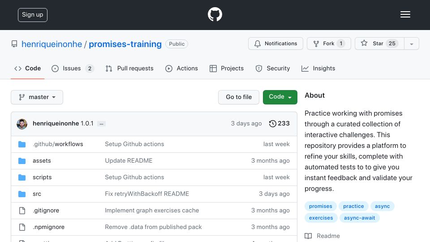Open the assets folder
This screenshot has height=242, width=430.
point(42,161)
